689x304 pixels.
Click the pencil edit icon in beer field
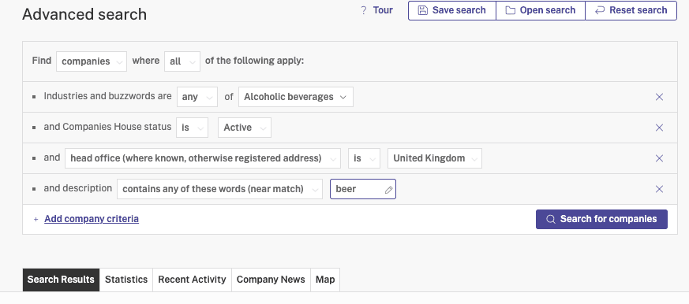click(x=388, y=190)
